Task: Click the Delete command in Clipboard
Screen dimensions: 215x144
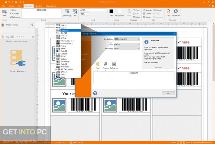Action: (137, 17)
